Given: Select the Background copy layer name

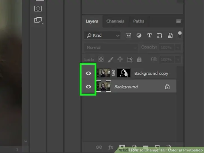Looking at the screenshot, I should click(x=151, y=73).
